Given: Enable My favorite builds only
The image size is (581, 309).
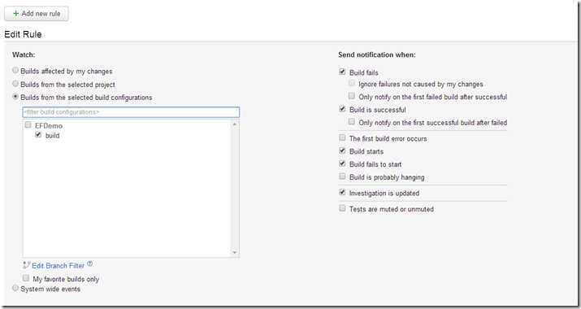Looking at the screenshot, I should tap(25, 278).
